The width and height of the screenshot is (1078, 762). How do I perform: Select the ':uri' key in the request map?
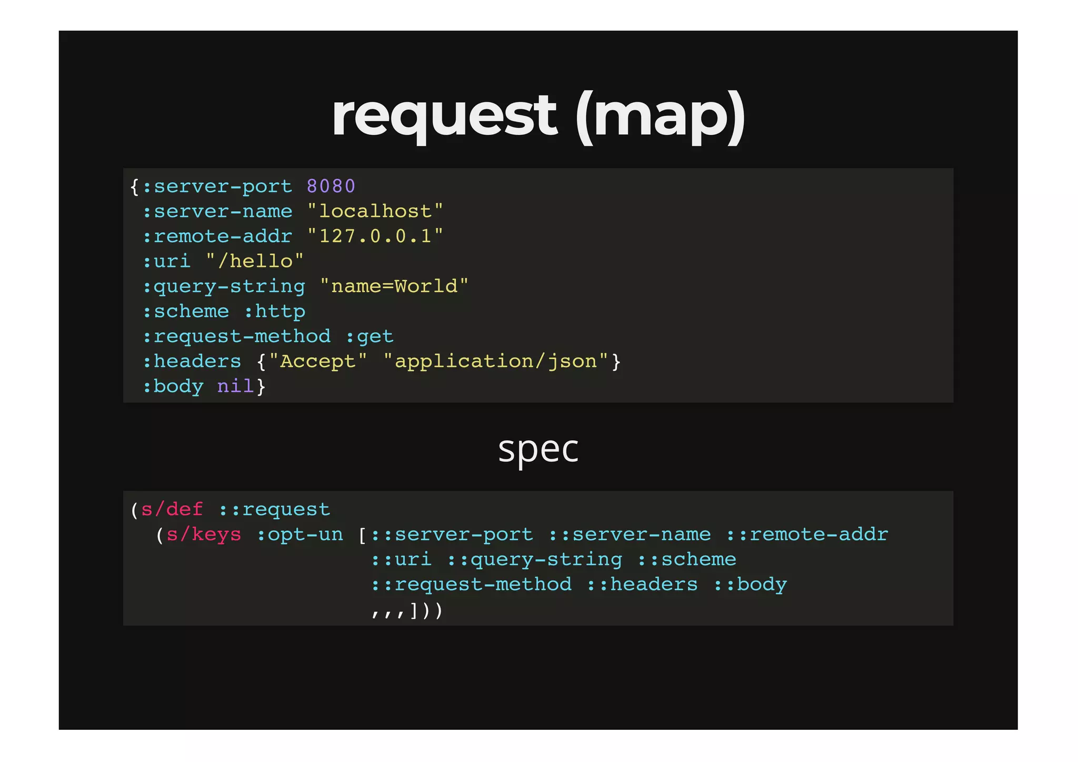(x=166, y=262)
